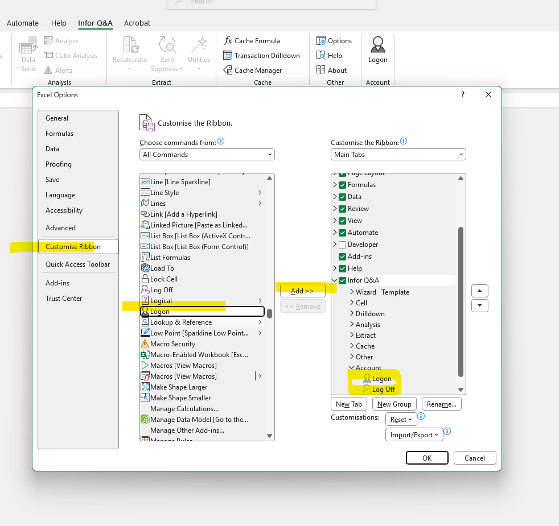Click the New Tab button
559x526 pixels.
coord(349,404)
